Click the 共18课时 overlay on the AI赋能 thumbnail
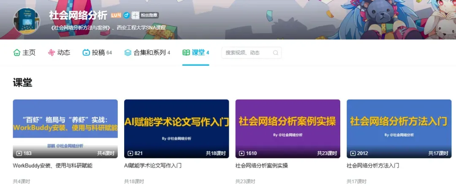 216,153
